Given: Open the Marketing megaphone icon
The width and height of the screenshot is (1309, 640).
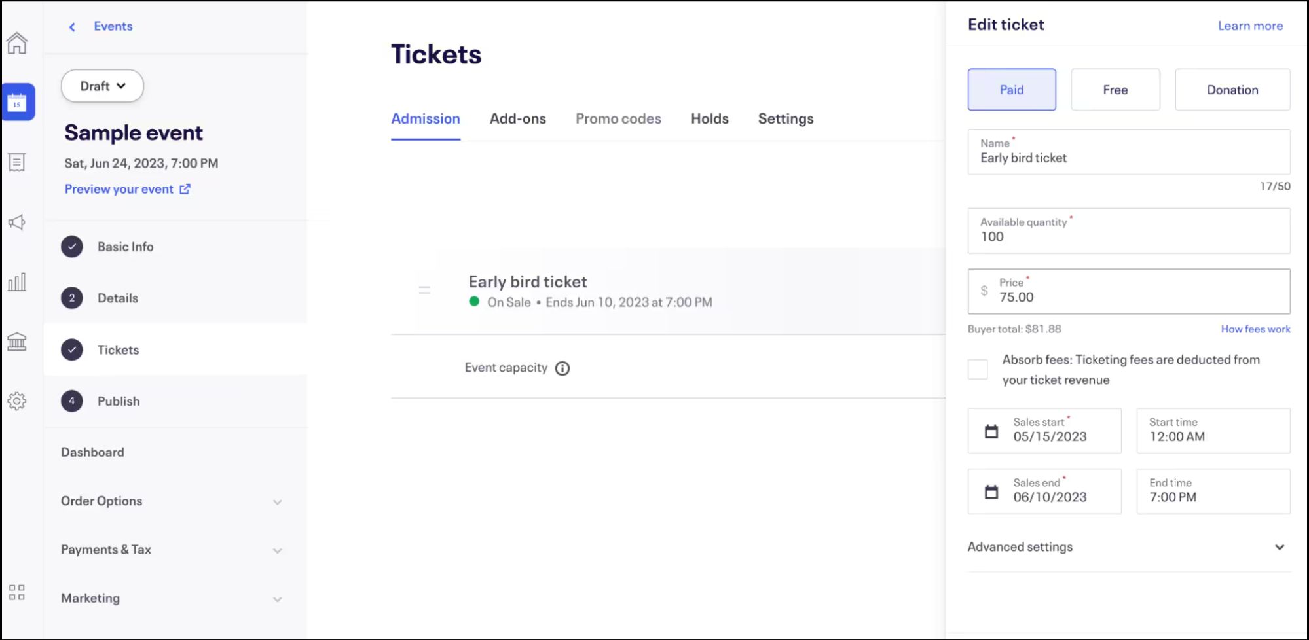Looking at the screenshot, I should click(17, 222).
